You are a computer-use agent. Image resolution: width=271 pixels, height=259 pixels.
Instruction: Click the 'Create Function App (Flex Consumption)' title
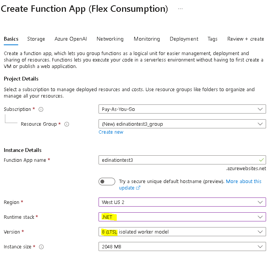(85, 9)
